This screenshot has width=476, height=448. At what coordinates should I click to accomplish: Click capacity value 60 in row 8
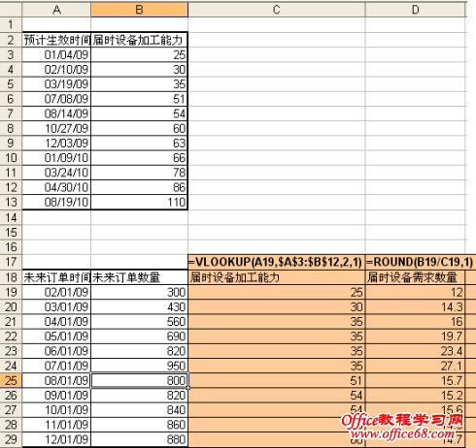[x=139, y=129]
